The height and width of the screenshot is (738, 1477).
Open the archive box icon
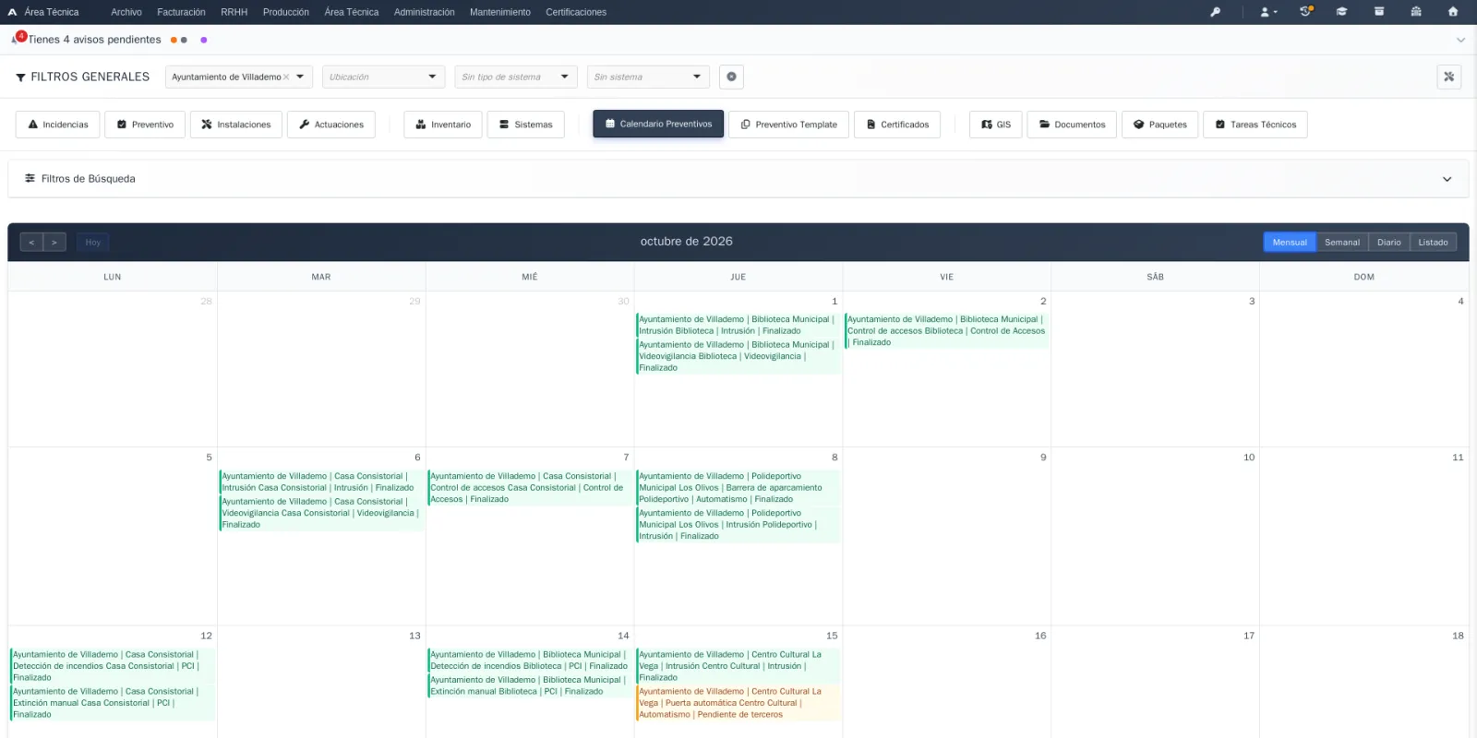[1378, 12]
